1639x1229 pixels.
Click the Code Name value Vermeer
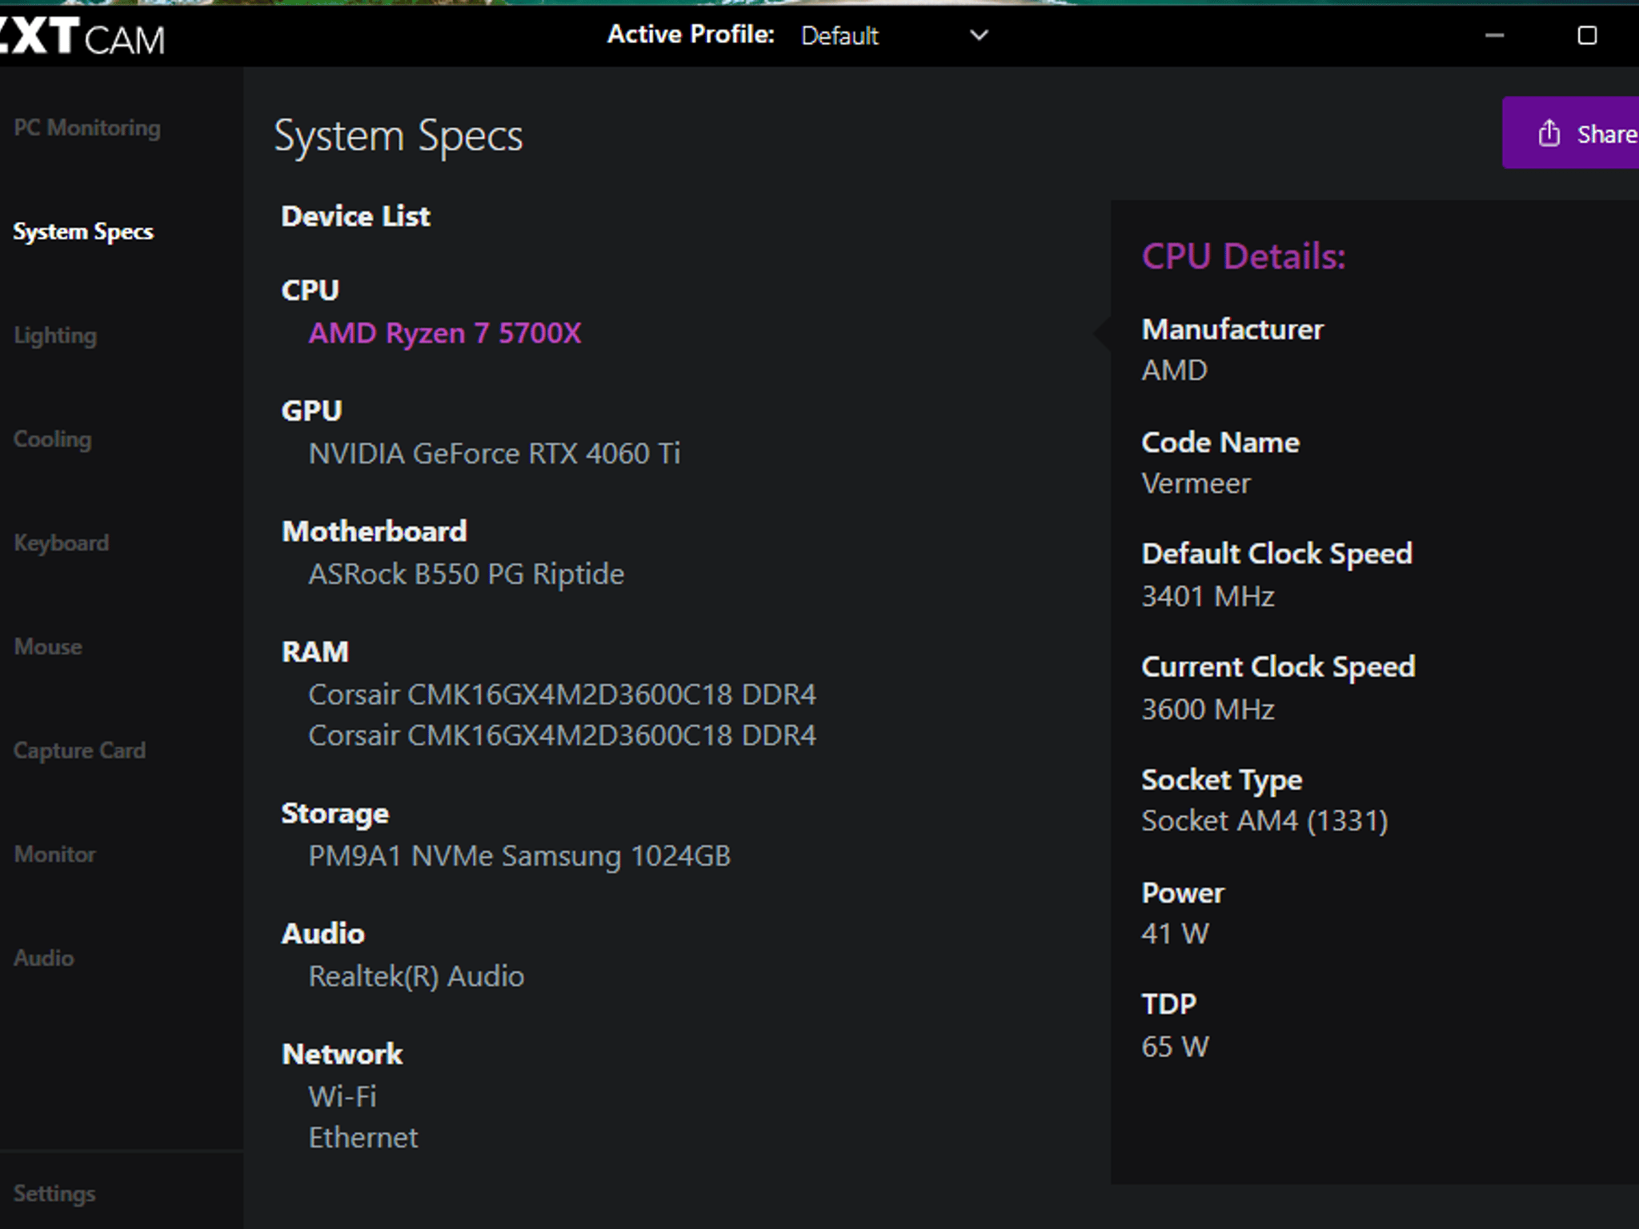[1196, 483]
